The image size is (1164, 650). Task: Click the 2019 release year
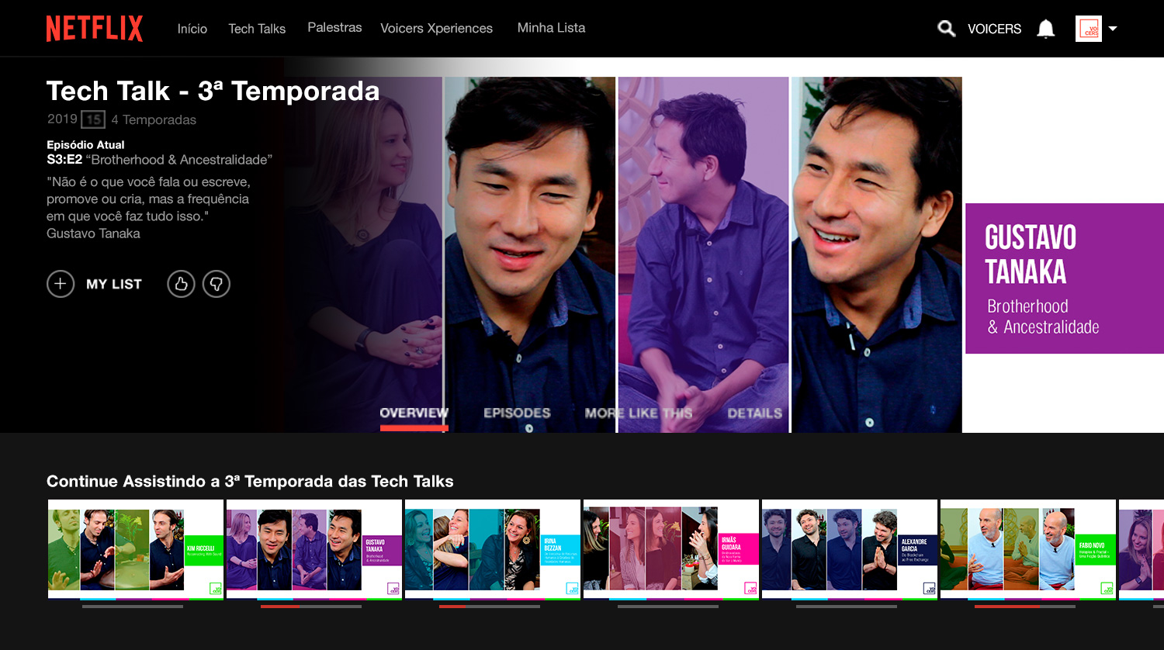coord(62,119)
